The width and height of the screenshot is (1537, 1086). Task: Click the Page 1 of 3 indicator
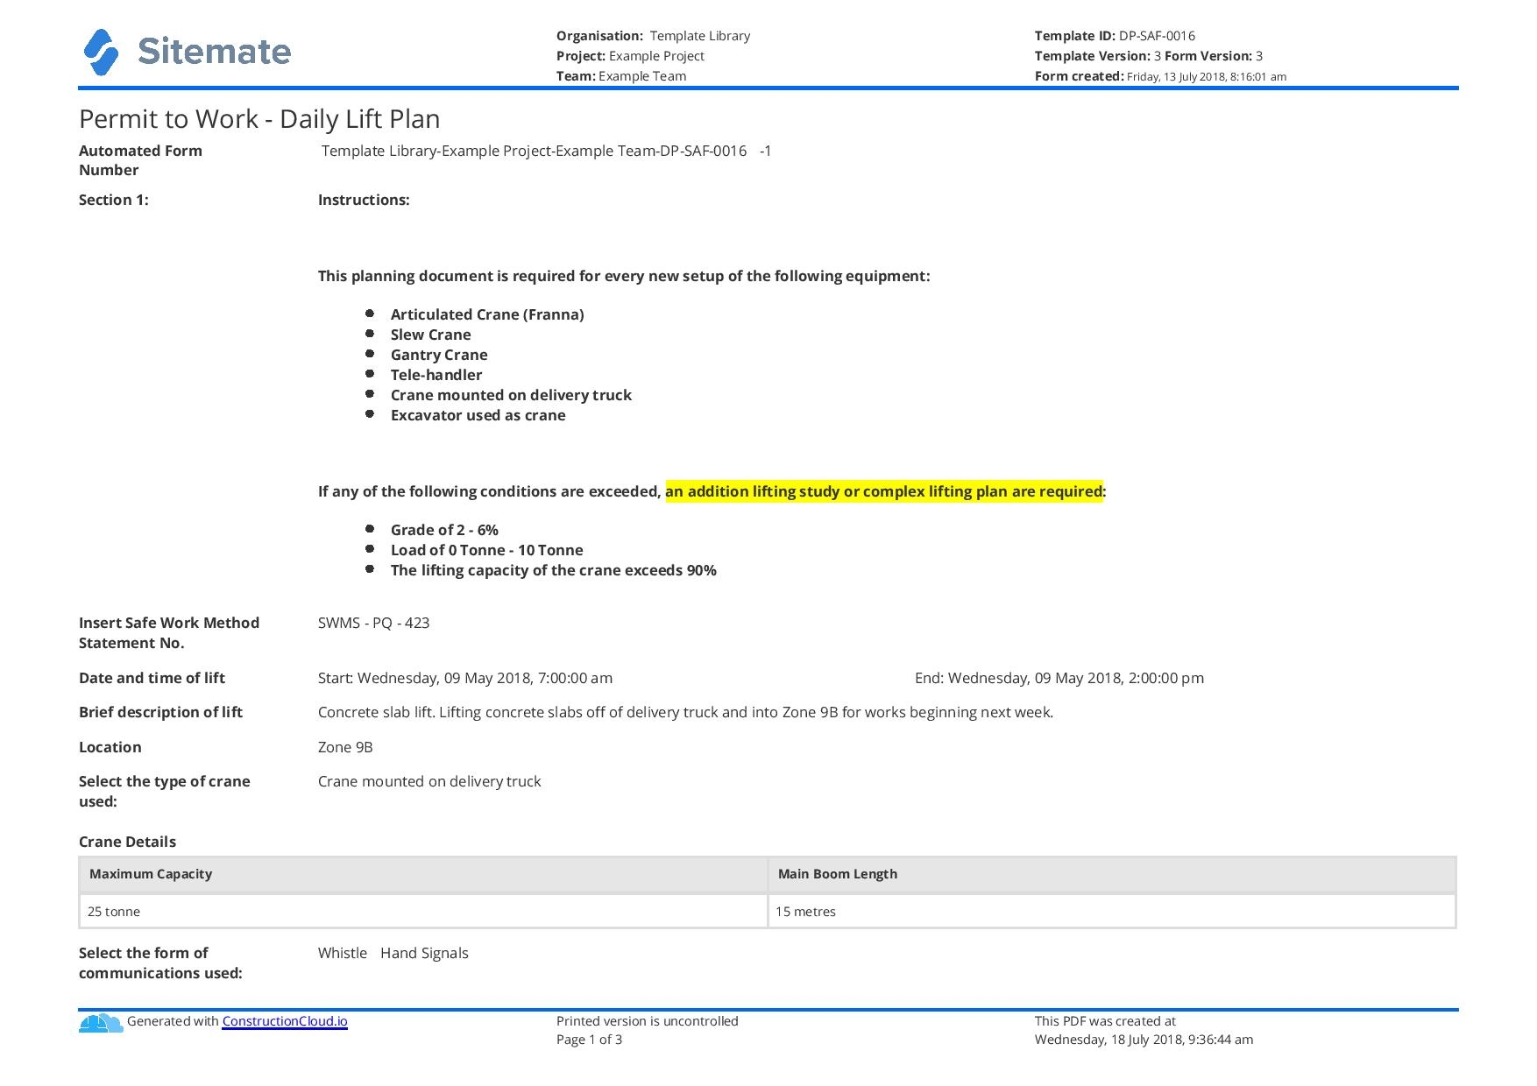589,1040
